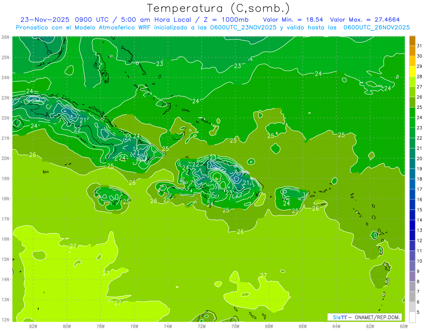This screenshot has width=429, height=331.
Task: Select the '0600UTC_26NOV2025' valid-until time text
Action: click(x=376, y=27)
